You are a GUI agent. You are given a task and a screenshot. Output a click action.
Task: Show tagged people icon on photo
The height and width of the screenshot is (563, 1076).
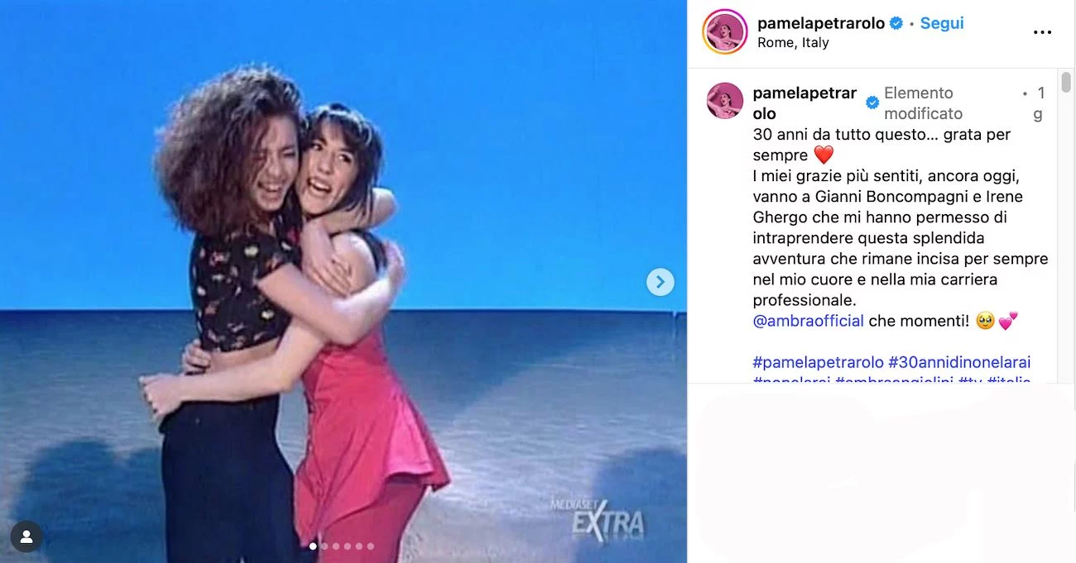pyautogui.click(x=26, y=537)
